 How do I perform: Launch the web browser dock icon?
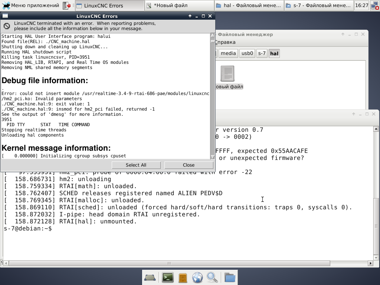[197, 278]
